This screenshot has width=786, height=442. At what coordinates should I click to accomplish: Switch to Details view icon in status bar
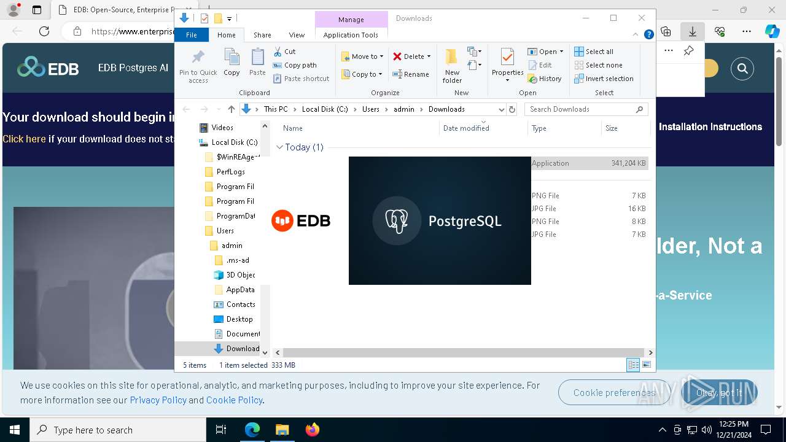click(x=633, y=365)
